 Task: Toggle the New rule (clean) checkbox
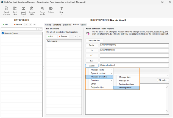click(2, 33)
